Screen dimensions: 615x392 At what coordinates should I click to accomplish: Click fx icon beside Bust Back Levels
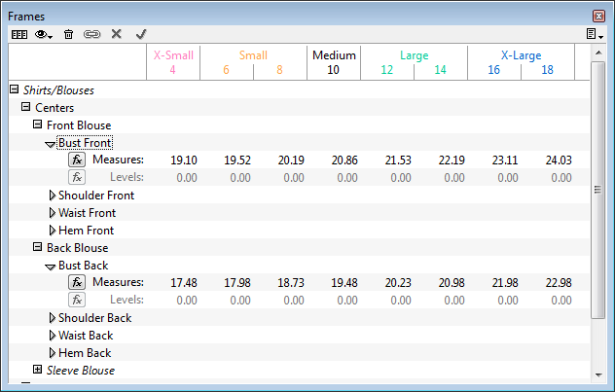tap(76, 301)
